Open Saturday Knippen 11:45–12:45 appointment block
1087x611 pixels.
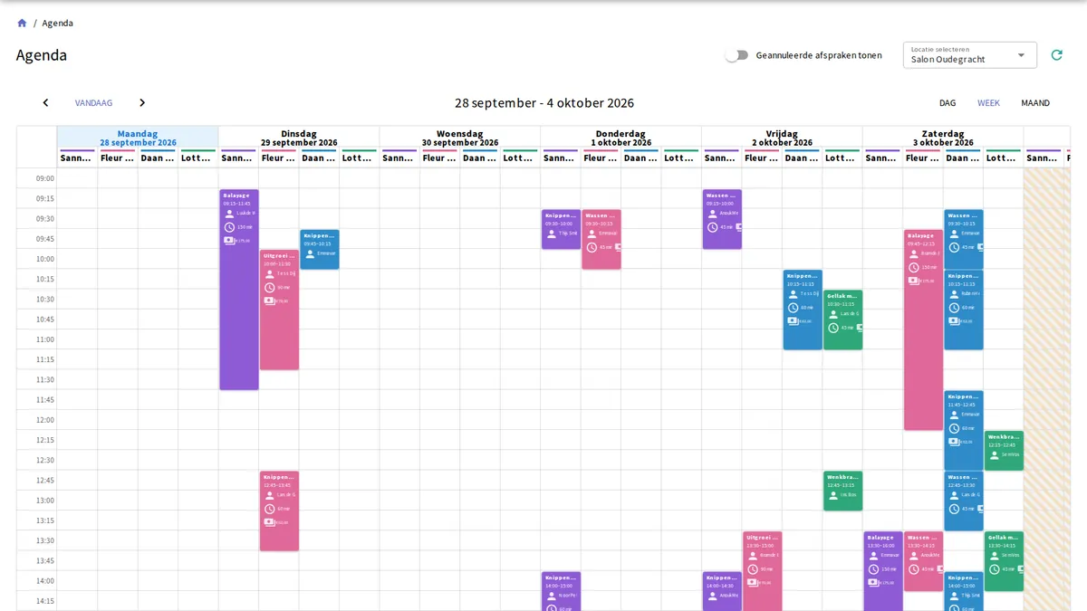[x=964, y=431]
